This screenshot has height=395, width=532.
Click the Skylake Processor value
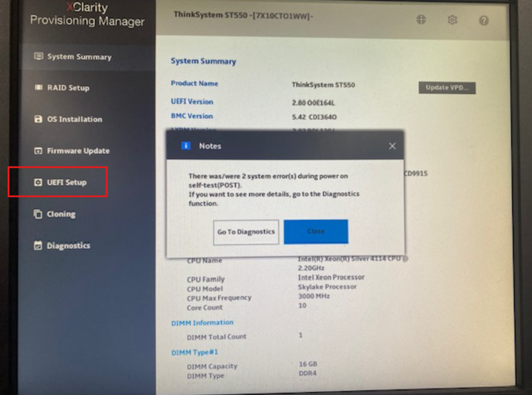pos(327,287)
